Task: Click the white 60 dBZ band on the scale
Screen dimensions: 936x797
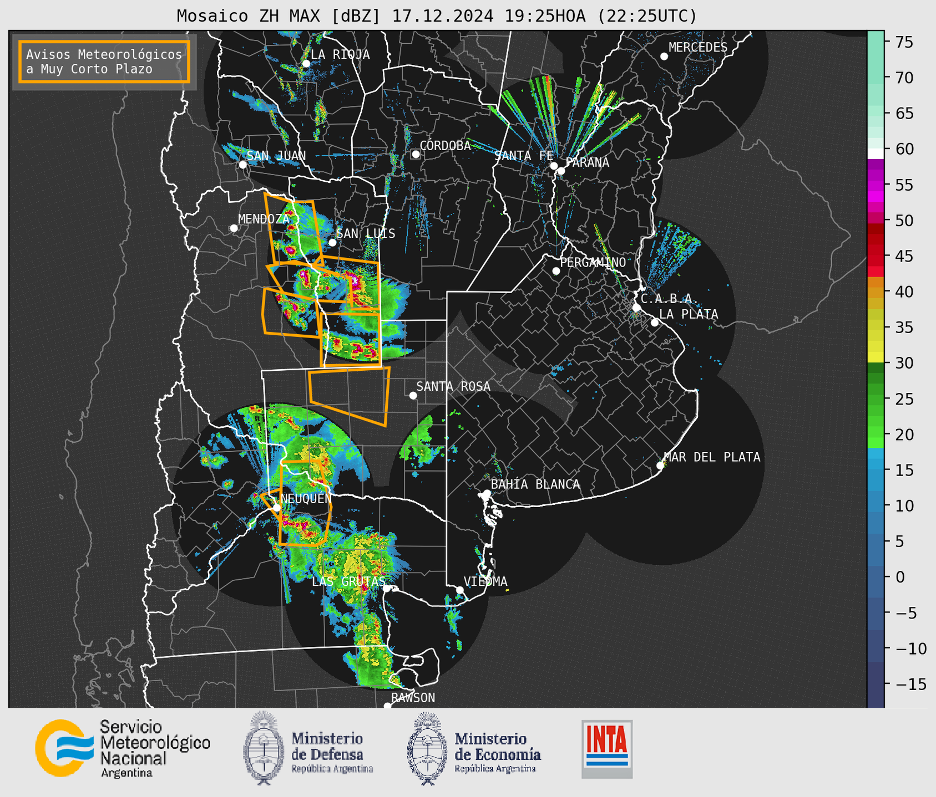Action: pyautogui.click(x=876, y=154)
